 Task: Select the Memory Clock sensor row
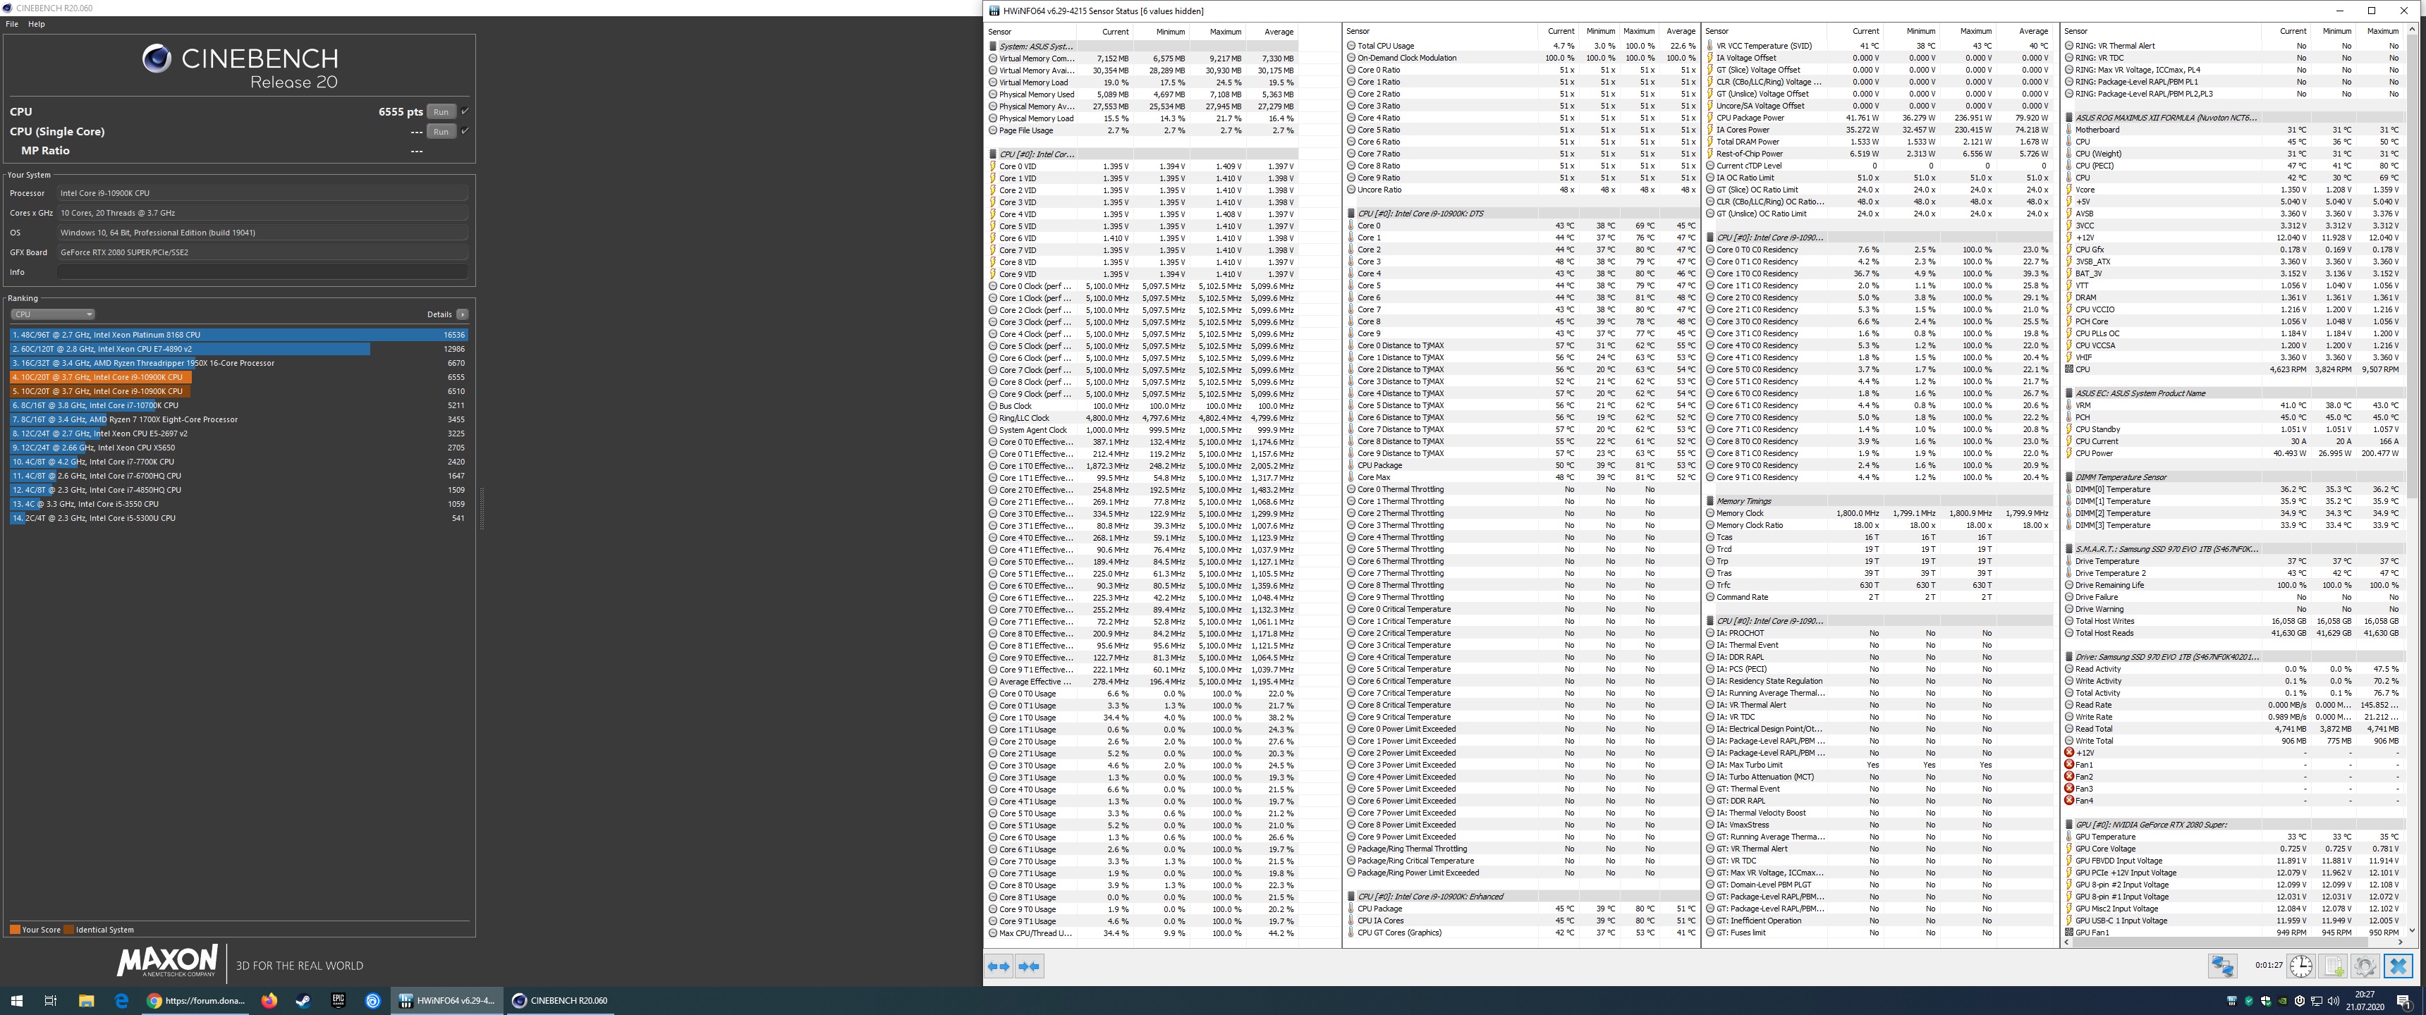point(1879,513)
